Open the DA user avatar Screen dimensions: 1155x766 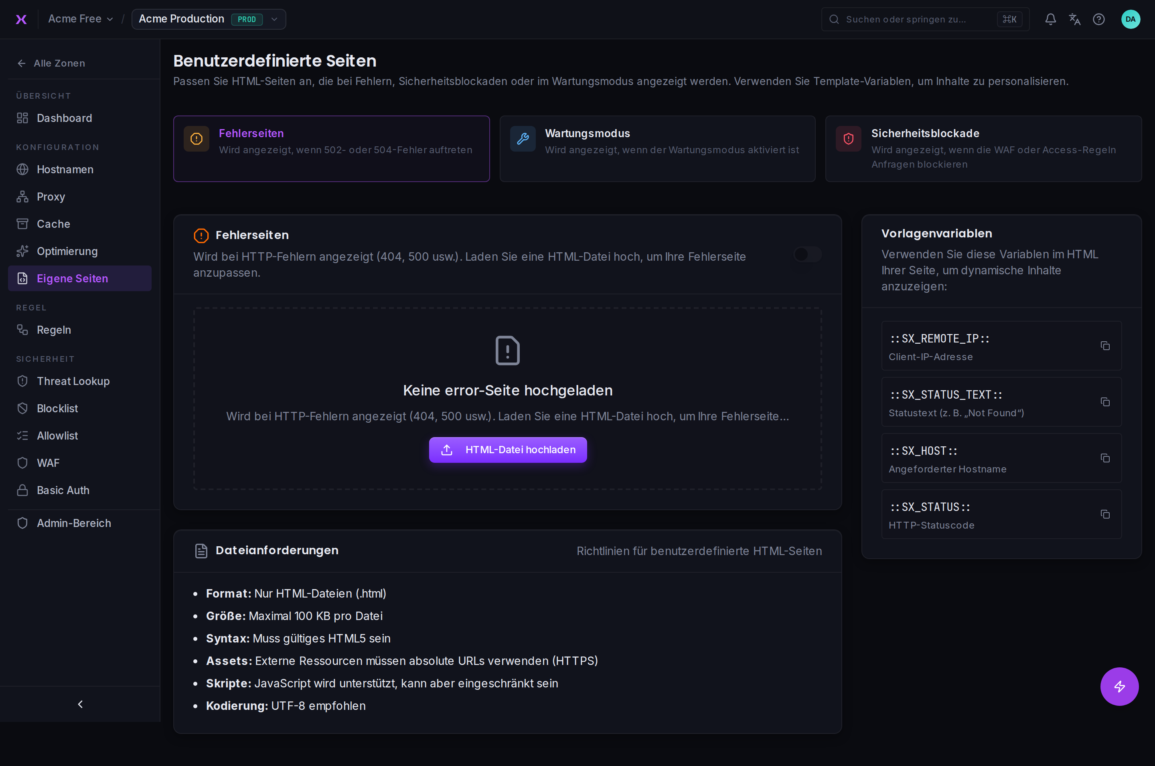tap(1131, 19)
